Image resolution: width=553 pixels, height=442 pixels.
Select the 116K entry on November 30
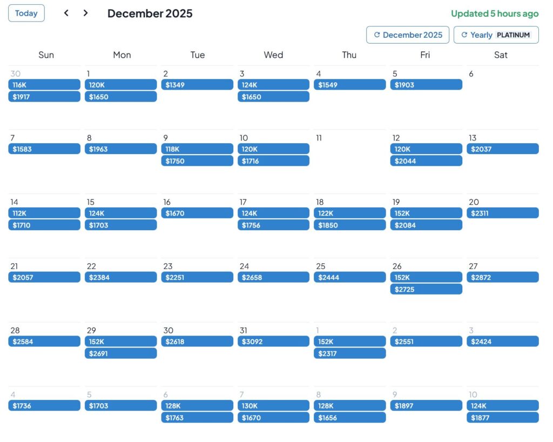pyautogui.click(x=44, y=85)
